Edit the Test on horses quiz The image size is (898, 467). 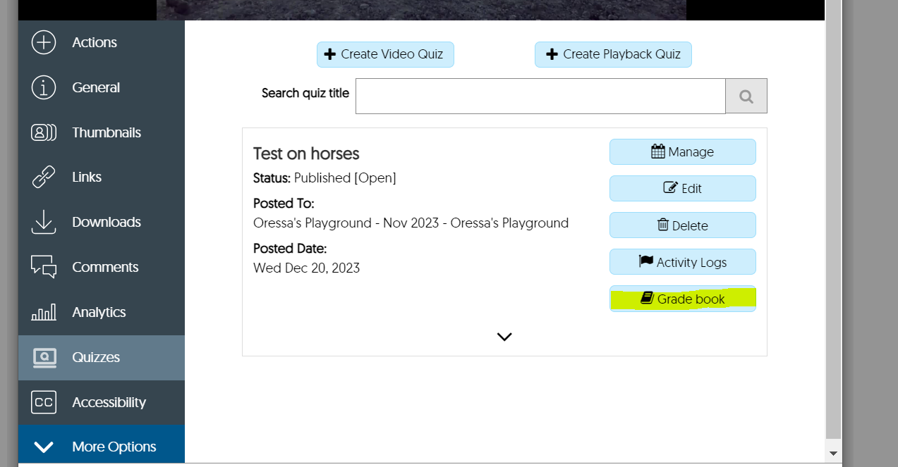(x=683, y=188)
